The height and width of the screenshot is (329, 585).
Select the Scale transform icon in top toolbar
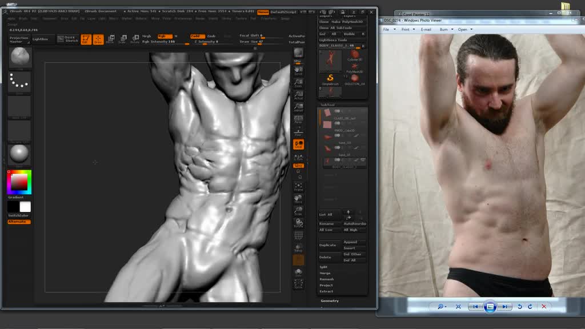click(x=123, y=39)
